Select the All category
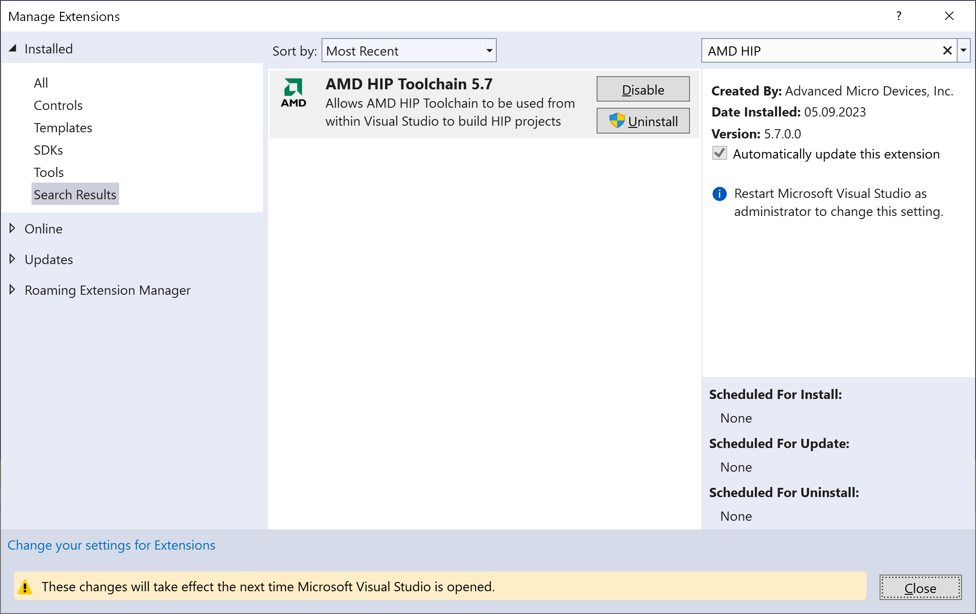This screenshot has width=976, height=614. [x=41, y=83]
